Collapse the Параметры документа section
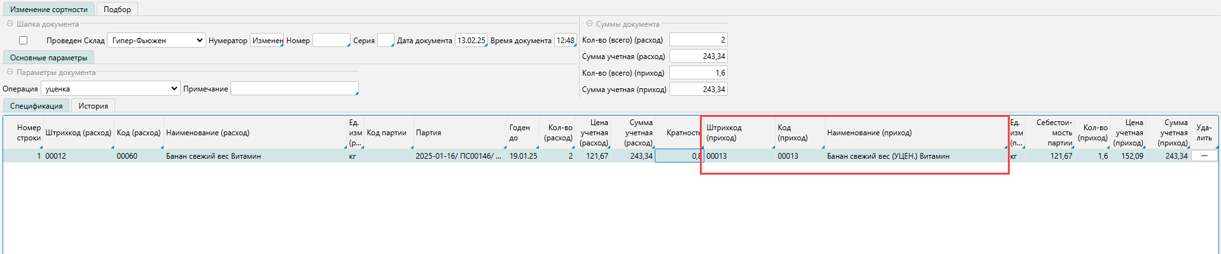 10,72
